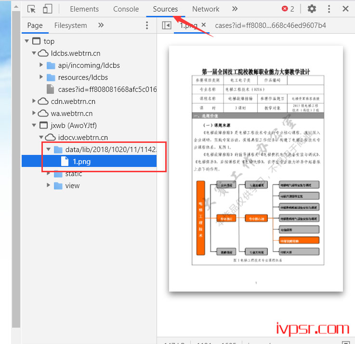
Task: Open the Elements panel tab
Action: pyautogui.click(x=84, y=9)
